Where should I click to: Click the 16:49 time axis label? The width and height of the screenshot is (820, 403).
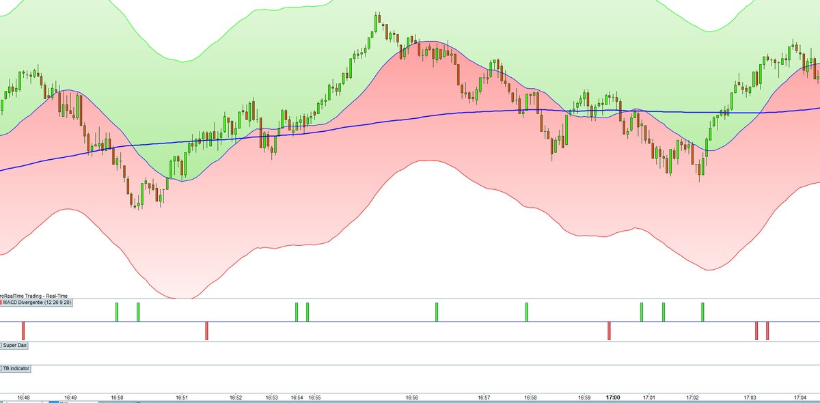click(x=70, y=397)
